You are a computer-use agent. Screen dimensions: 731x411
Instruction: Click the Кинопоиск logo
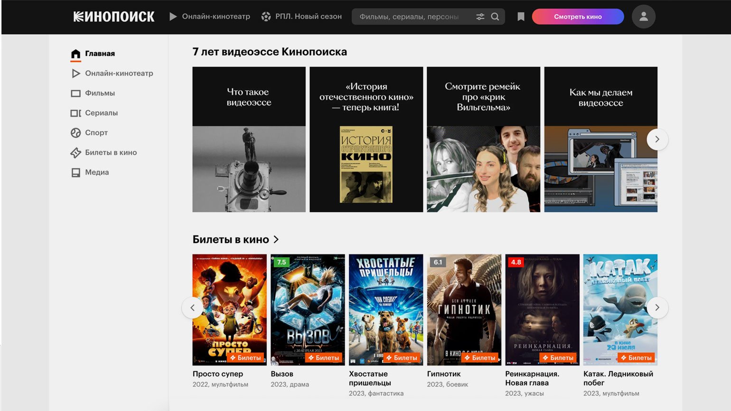tap(114, 17)
